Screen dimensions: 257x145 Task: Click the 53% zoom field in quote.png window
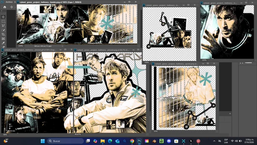156,131
